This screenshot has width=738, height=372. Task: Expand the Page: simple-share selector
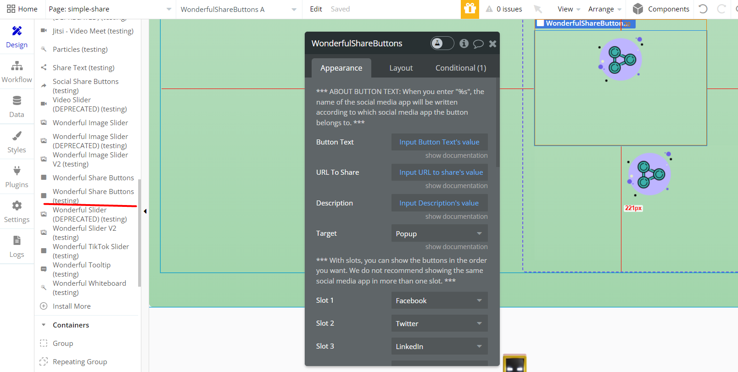(110, 9)
